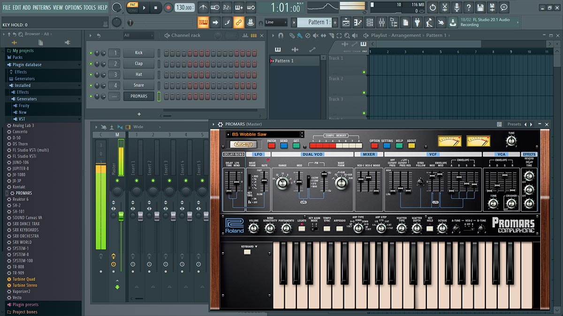The height and width of the screenshot is (316, 563).
Task: Toggle the metronome icon
Action: [203, 7]
